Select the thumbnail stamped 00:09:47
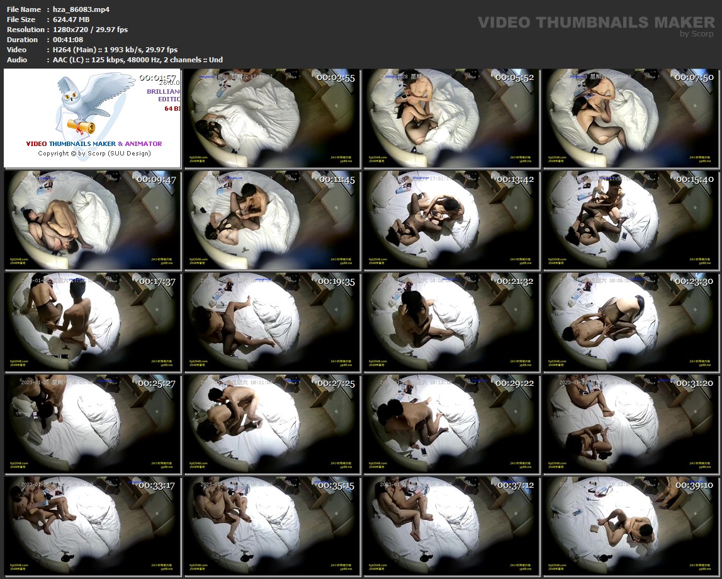 click(92, 220)
